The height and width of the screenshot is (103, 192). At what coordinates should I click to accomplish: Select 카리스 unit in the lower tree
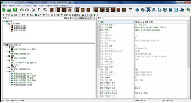pyautogui.click(x=16, y=65)
